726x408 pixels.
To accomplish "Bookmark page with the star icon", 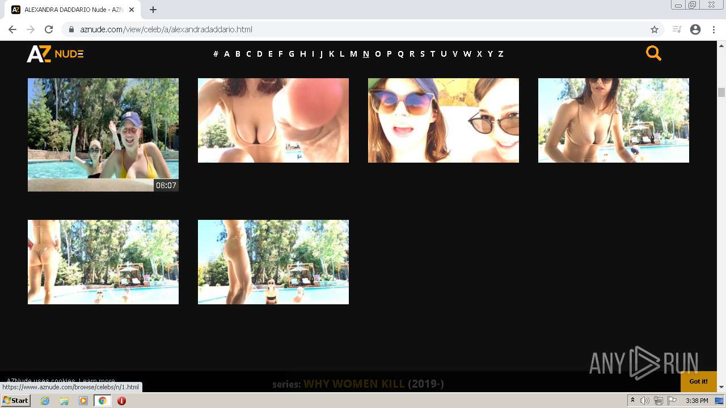I will pyautogui.click(x=655, y=29).
